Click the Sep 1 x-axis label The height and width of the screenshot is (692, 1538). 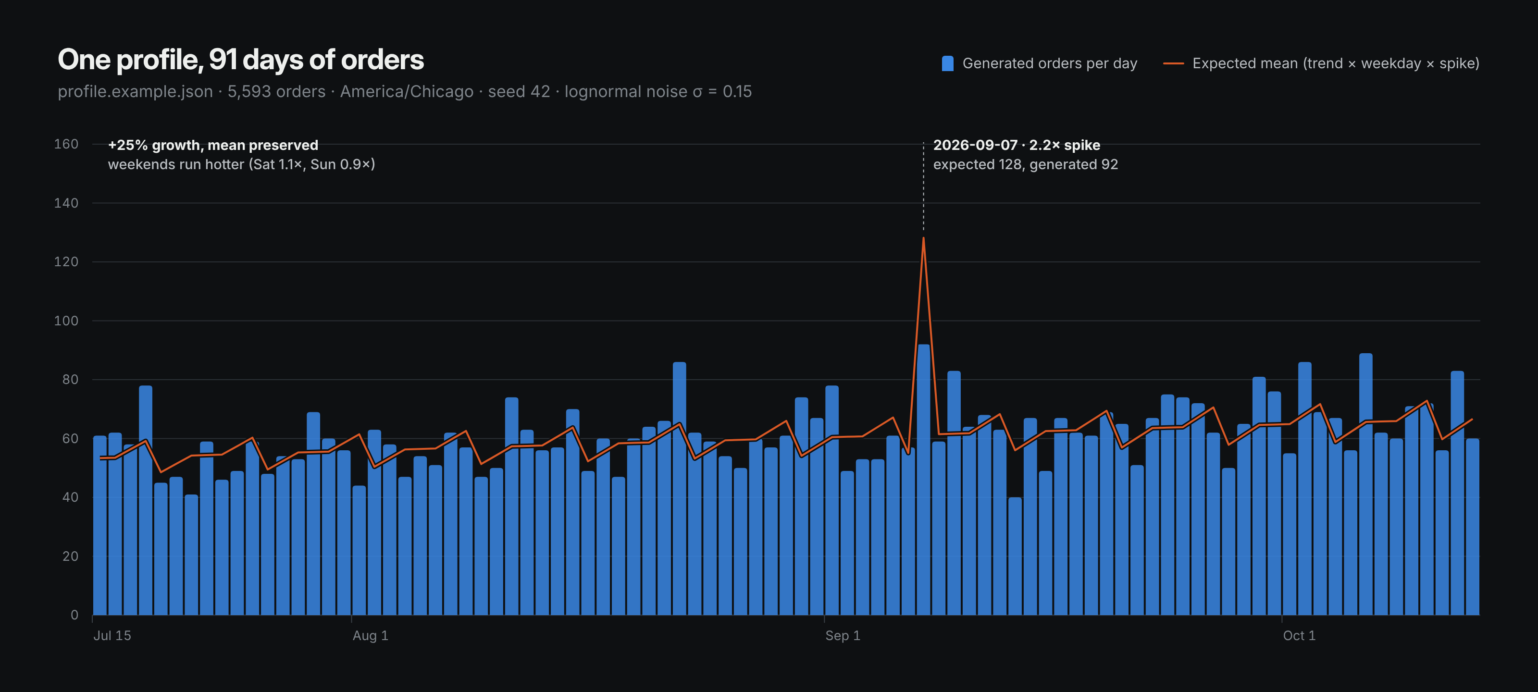click(843, 635)
